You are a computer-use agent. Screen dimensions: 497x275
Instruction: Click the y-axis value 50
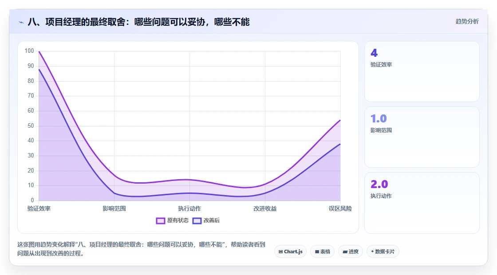click(x=31, y=126)
